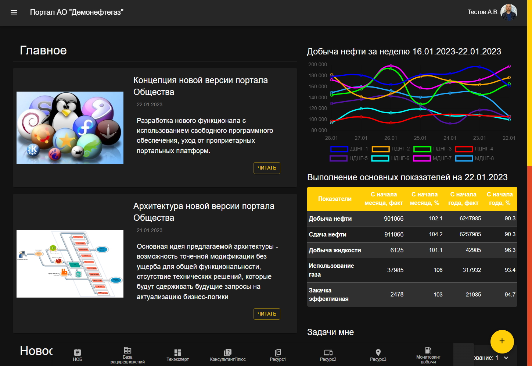Viewport: 532px width, 366px height.
Task: Open База рацпредложений icon
Action: click(x=127, y=350)
